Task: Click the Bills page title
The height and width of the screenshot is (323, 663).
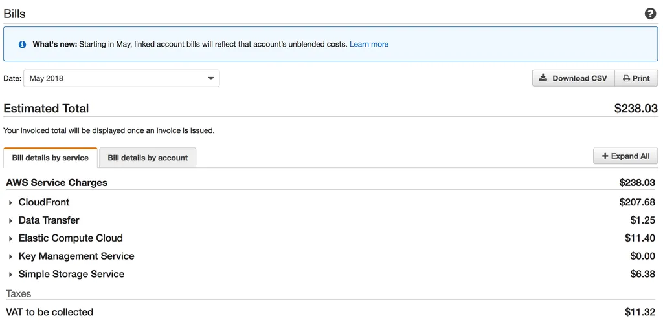Action: pos(14,14)
